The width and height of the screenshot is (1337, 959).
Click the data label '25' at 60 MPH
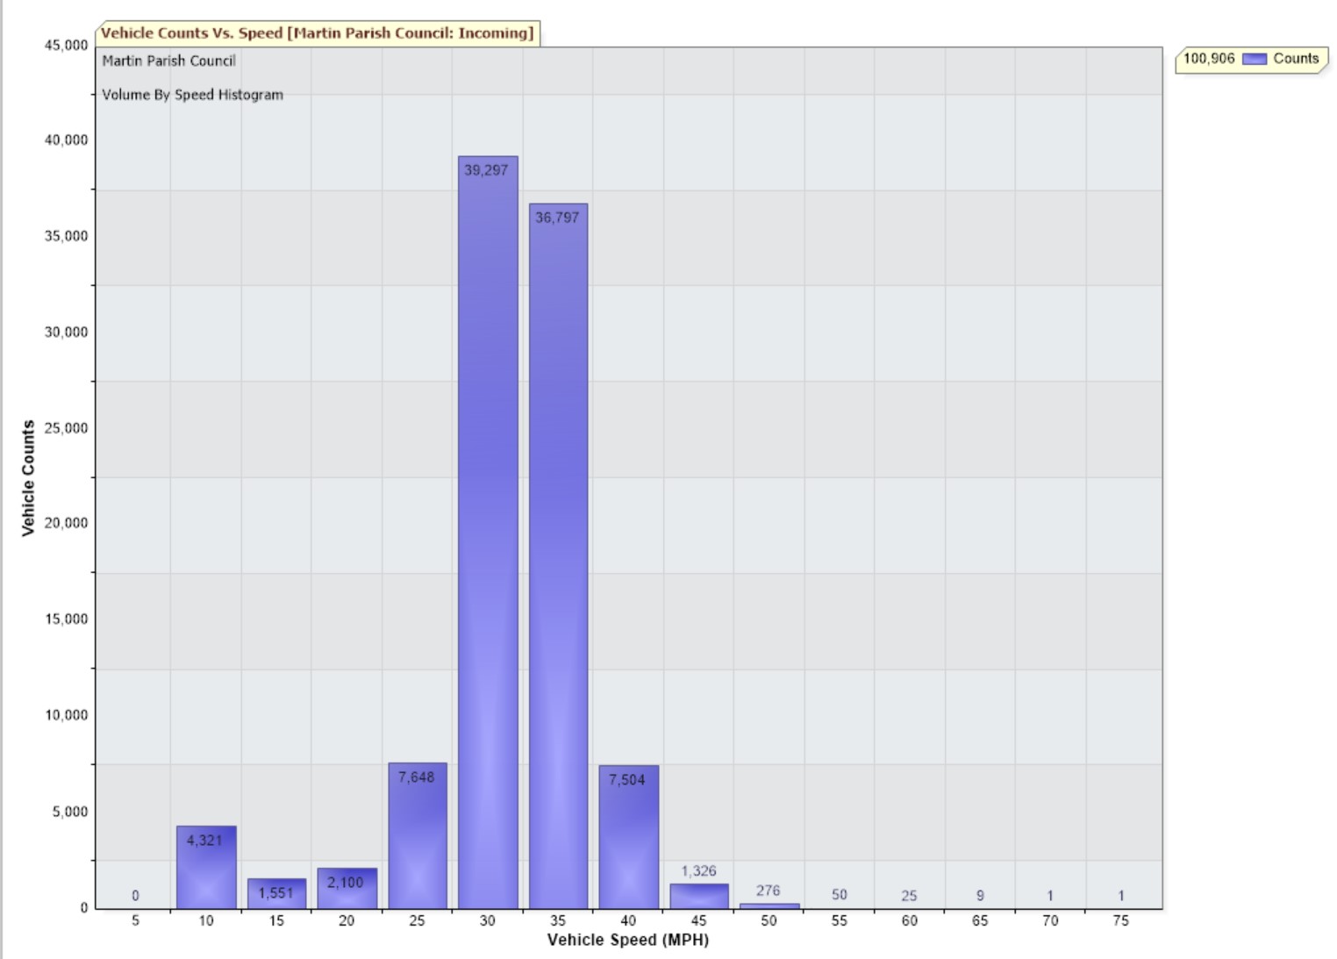(909, 896)
